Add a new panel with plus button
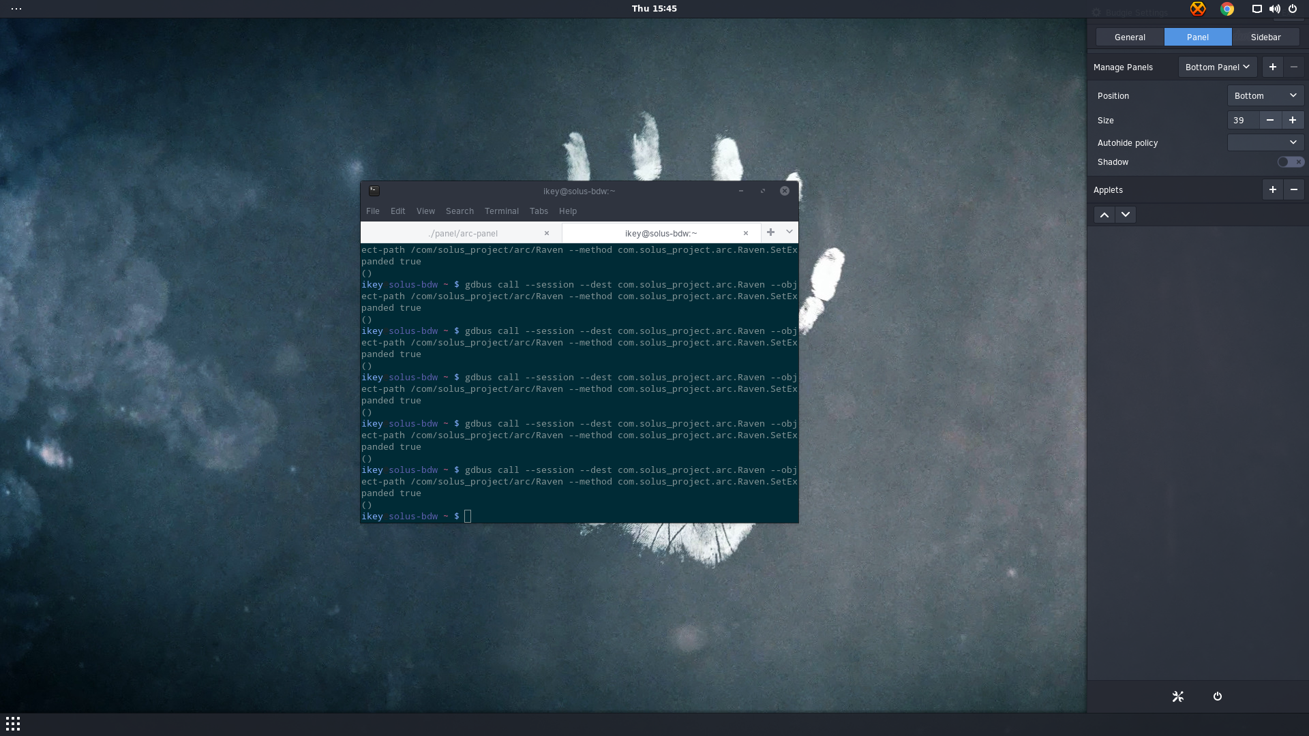The width and height of the screenshot is (1309, 736). (1272, 67)
